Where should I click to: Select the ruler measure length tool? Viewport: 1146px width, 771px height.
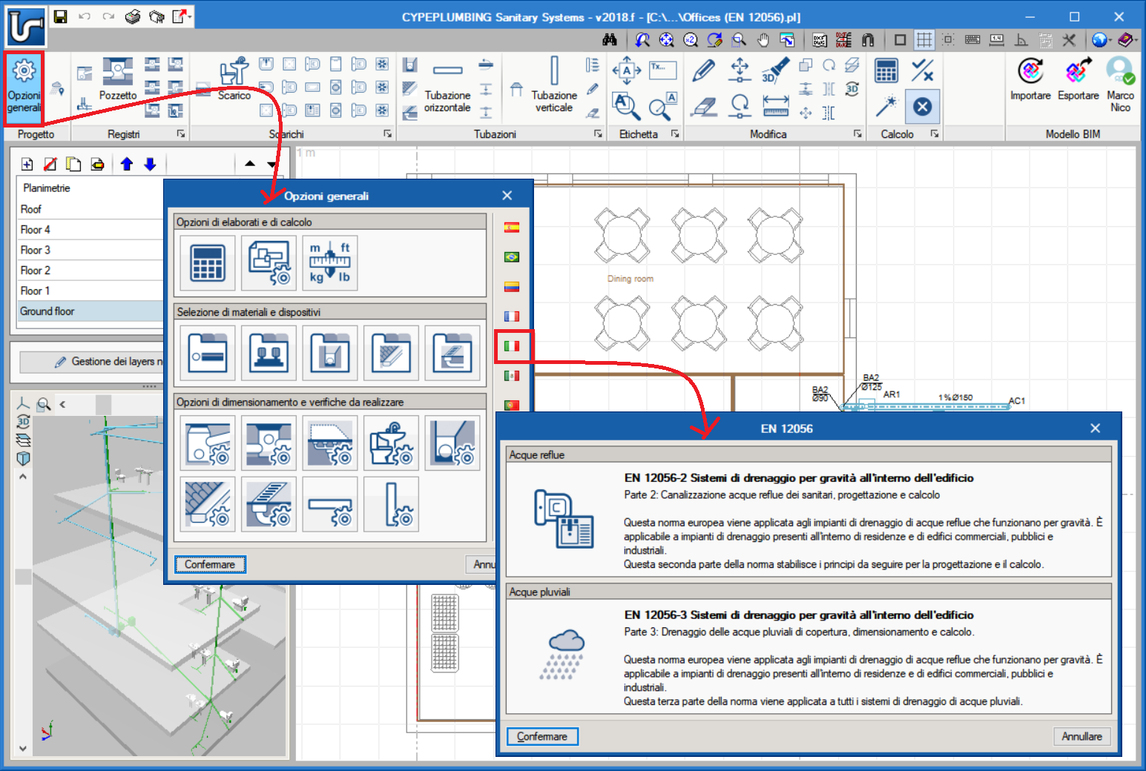tap(775, 107)
